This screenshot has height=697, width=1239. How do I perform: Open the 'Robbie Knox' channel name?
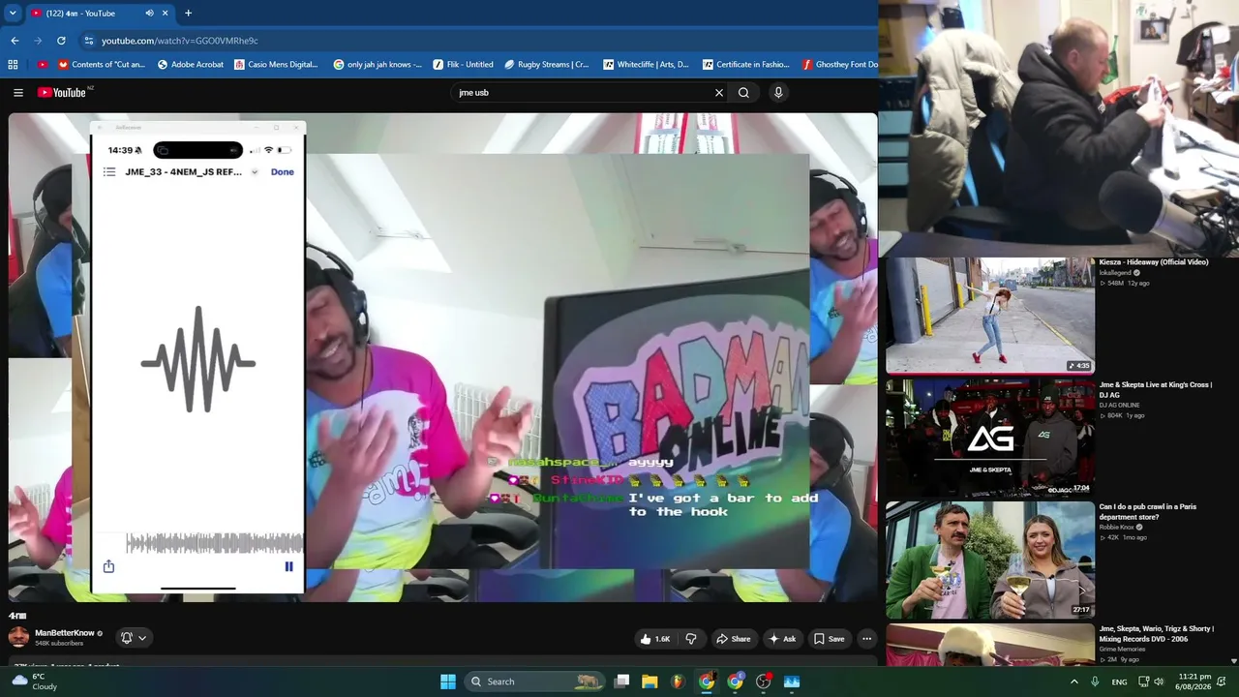1118,527
